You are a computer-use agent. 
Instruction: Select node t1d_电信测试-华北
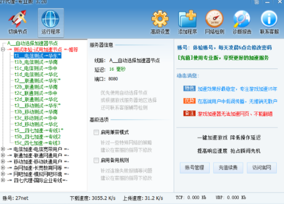pos(36,74)
